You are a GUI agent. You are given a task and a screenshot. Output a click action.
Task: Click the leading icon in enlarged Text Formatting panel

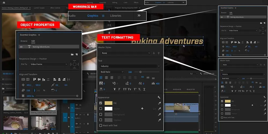tap(127, 83)
